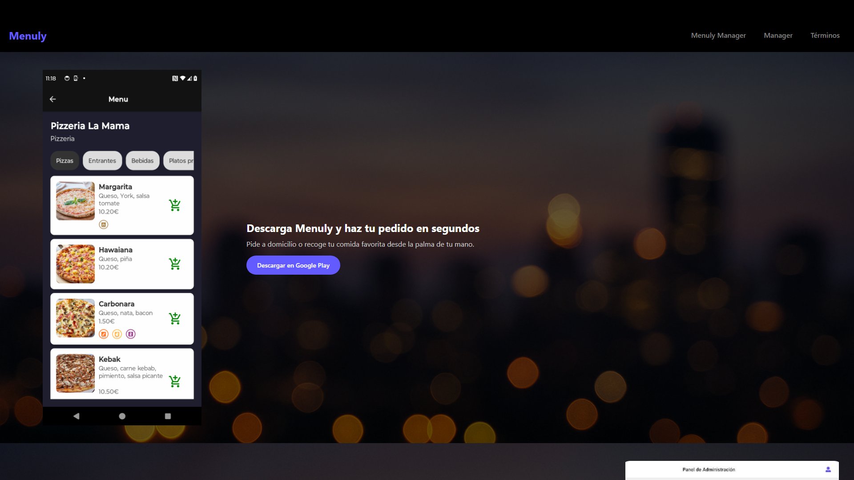Click the Descarga Menuly headline
This screenshot has height=480, width=854.
coord(363,228)
